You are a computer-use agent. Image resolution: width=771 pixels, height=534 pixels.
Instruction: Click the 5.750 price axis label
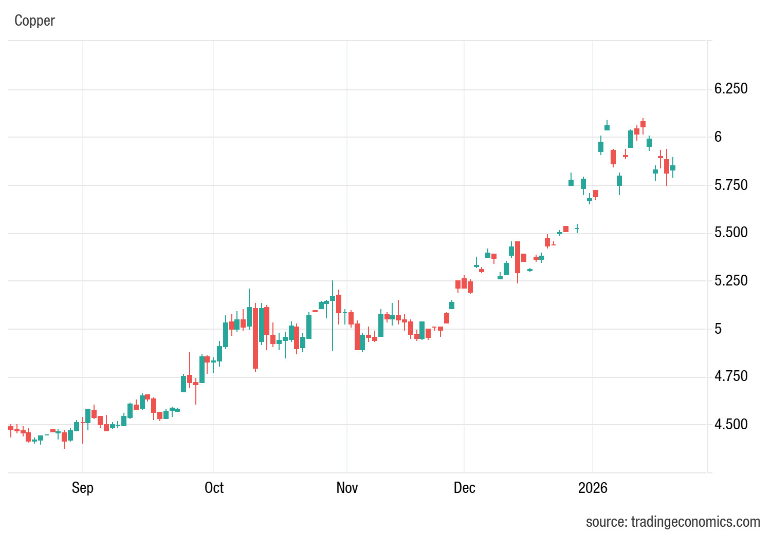(731, 185)
